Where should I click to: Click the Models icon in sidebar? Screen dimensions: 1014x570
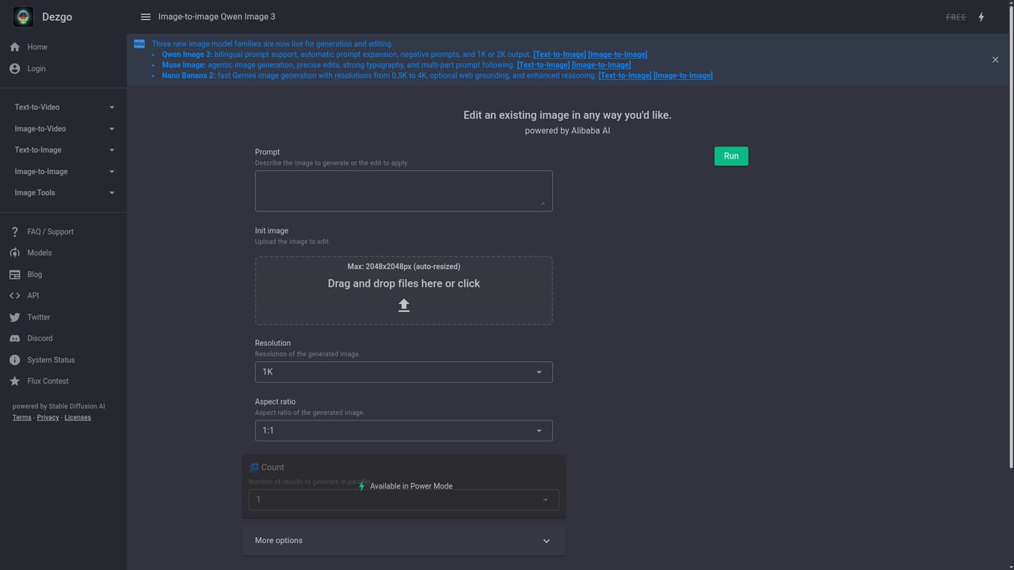click(14, 253)
